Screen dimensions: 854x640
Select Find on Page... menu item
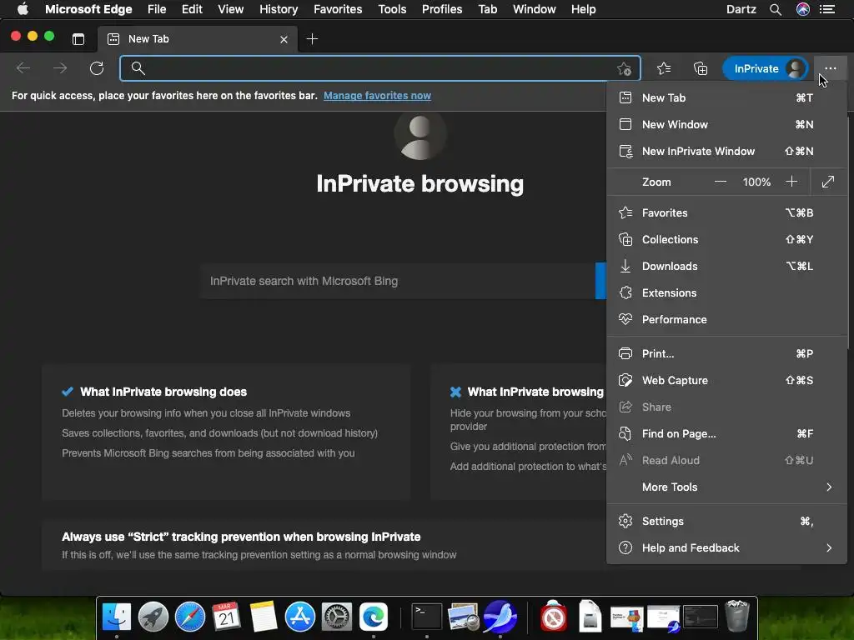[x=726, y=433]
